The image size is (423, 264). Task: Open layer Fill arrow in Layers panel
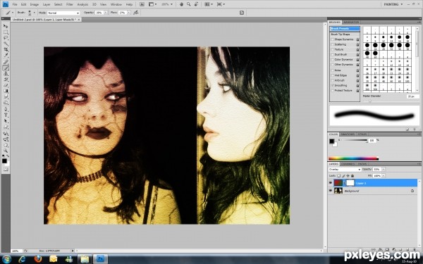[384, 175]
